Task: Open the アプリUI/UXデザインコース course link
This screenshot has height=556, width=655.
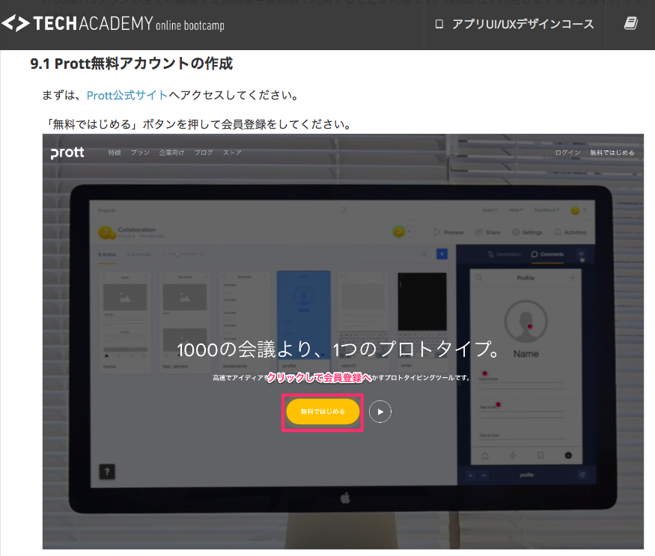Action: coord(523,24)
